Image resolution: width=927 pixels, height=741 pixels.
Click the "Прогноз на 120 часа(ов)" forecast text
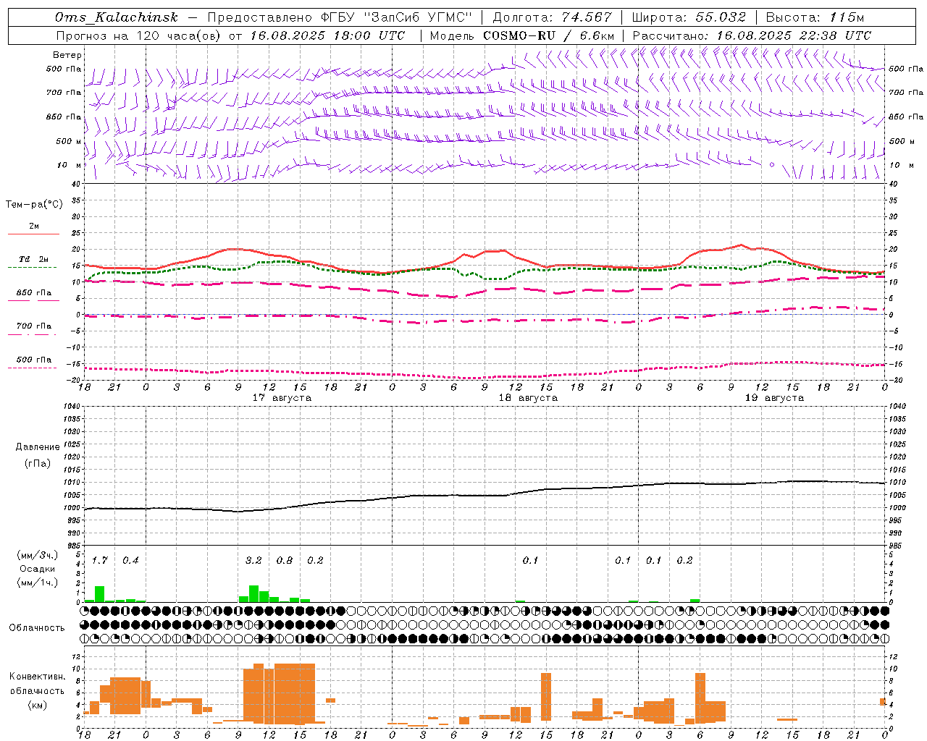click(140, 35)
